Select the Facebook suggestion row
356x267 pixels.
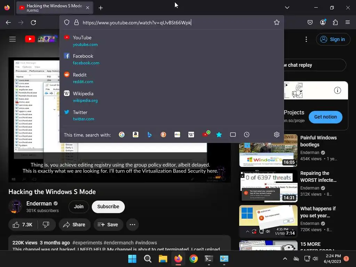coord(172,59)
